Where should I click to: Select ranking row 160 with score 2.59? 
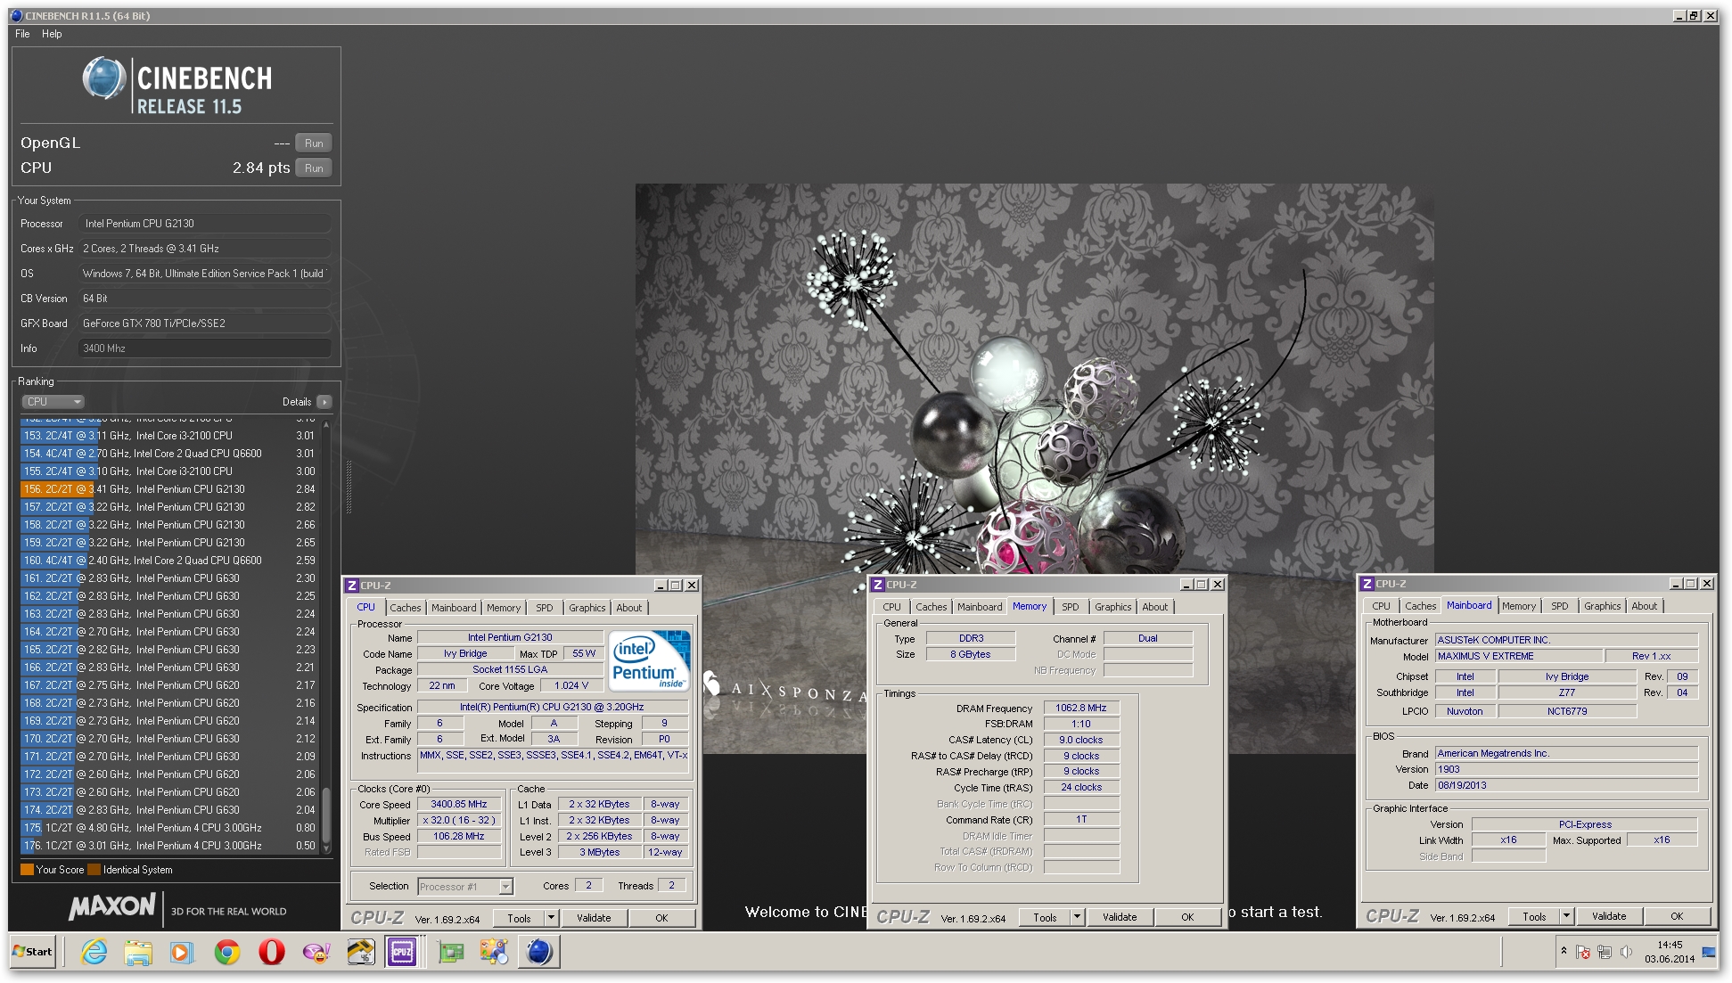[169, 561]
